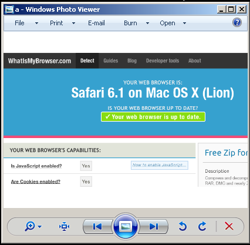Click the 'Description' text in ad
The height and width of the screenshot is (245, 250).
click(x=217, y=171)
